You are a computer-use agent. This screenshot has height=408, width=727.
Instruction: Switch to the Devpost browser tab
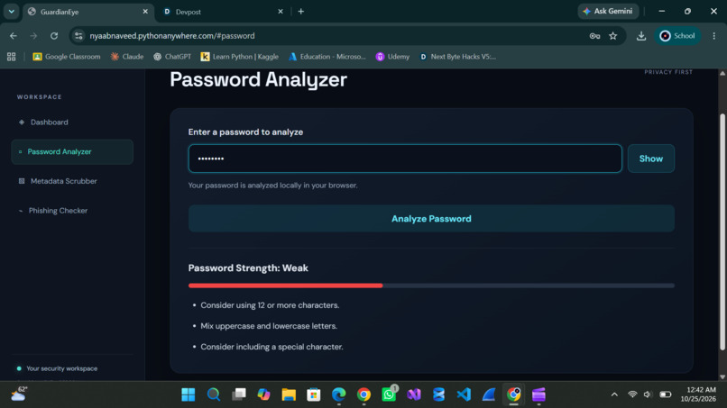(218, 12)
